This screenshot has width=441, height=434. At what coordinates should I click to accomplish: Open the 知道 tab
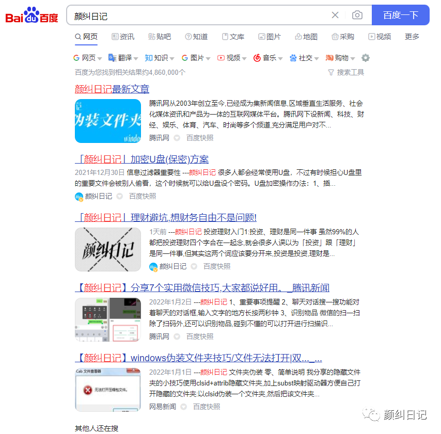click(x=196, y=37)
